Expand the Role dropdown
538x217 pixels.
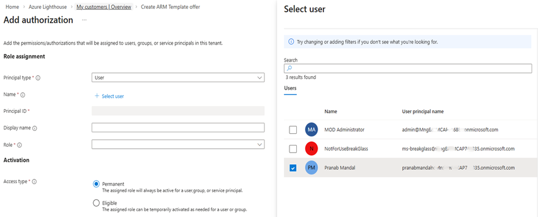[178, 144]
